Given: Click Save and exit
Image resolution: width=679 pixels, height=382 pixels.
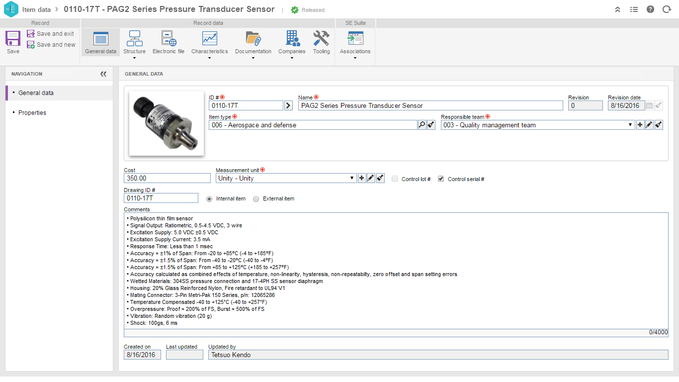Looking at the screenshot, I should pyautogui.click(x=50, y=34).
